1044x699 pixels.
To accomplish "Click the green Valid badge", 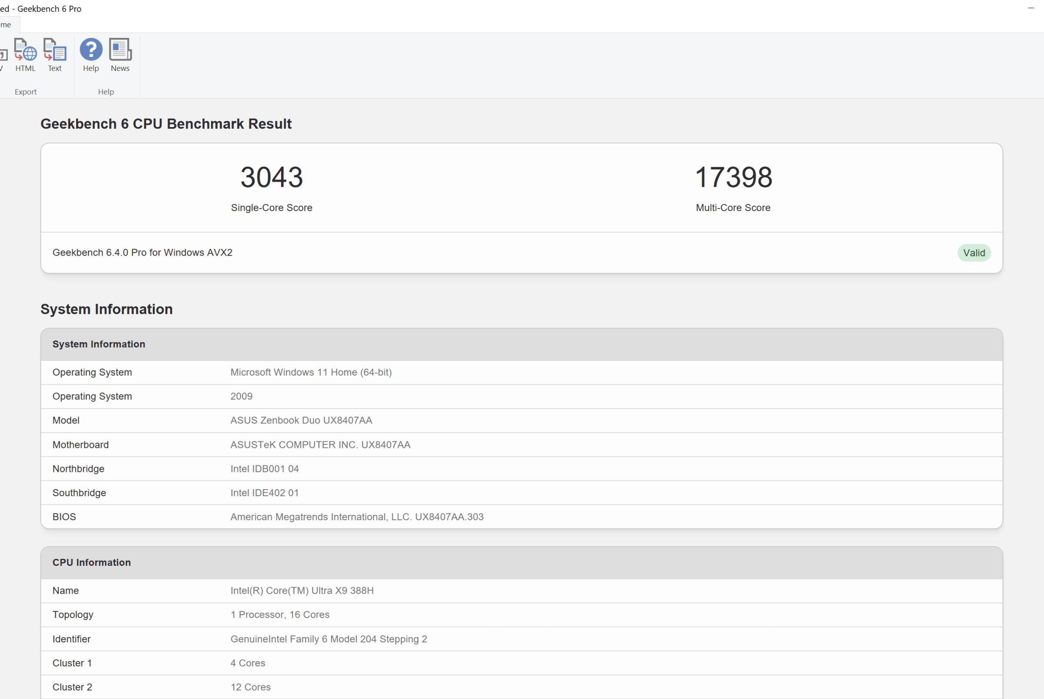I will pos(974,253).
